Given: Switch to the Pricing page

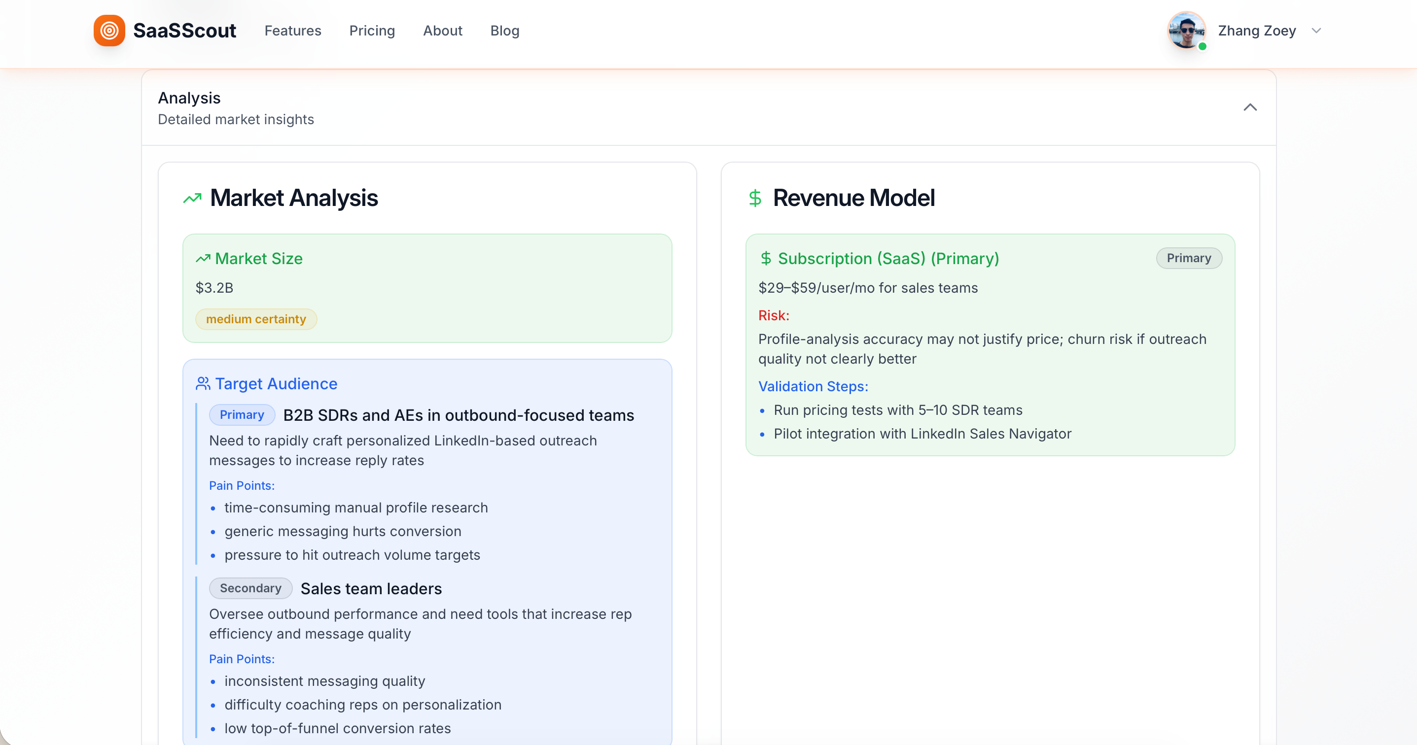Looking at the screenshot, I should [372, 31].
